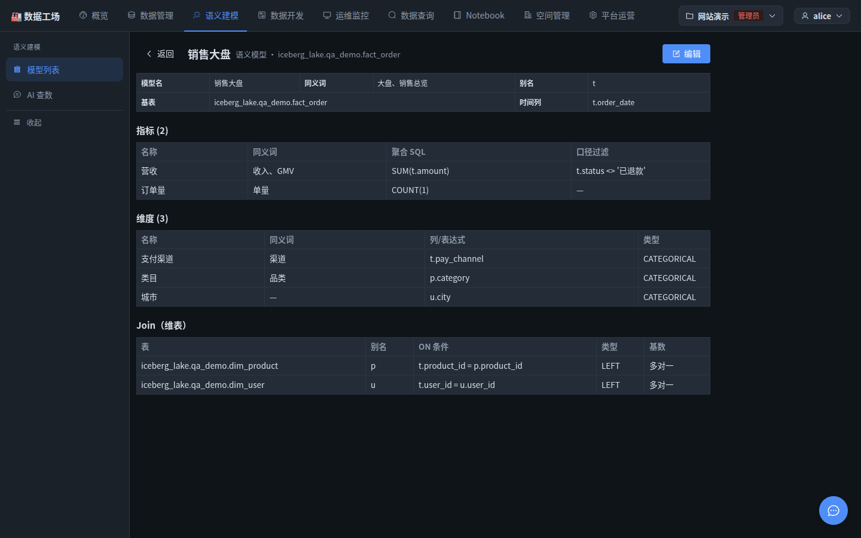Click the 空间管理 building icon
Image resolution: width=861 pixels, height=538 pixels.
(528, 15)
